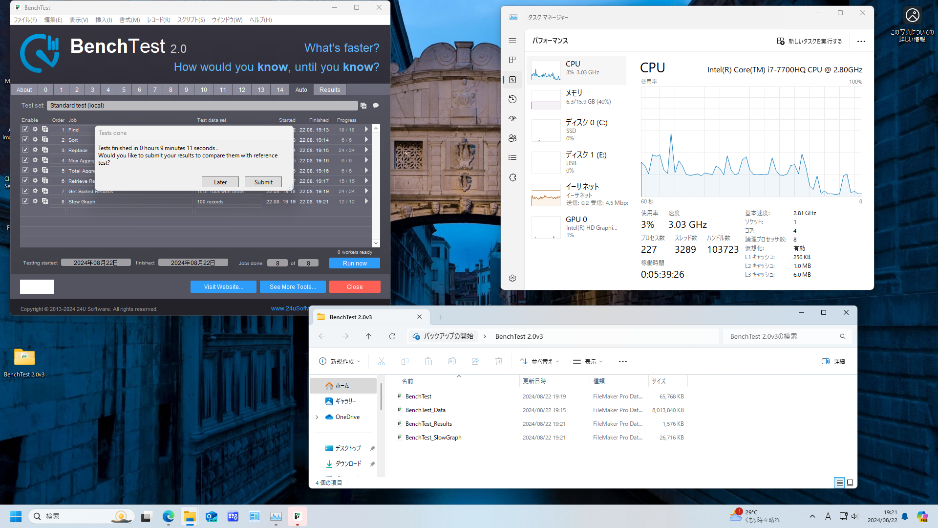Switch Explorer to large icons view

pyautogui.click(x=850, y=483)
